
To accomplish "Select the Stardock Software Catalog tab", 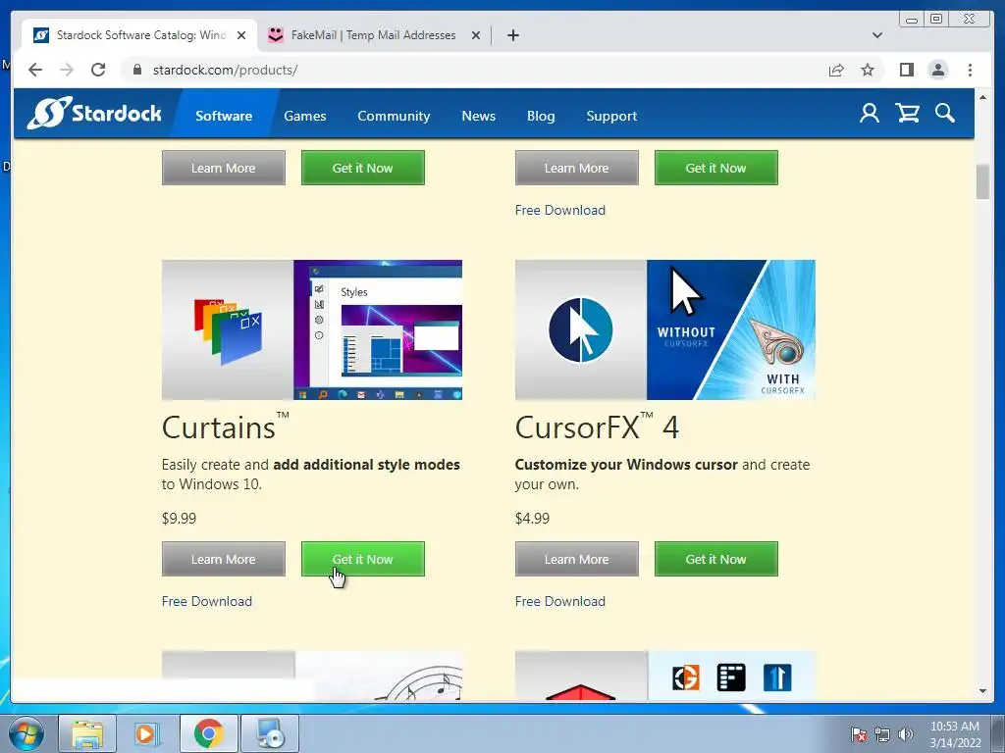I will click(139, 35).
